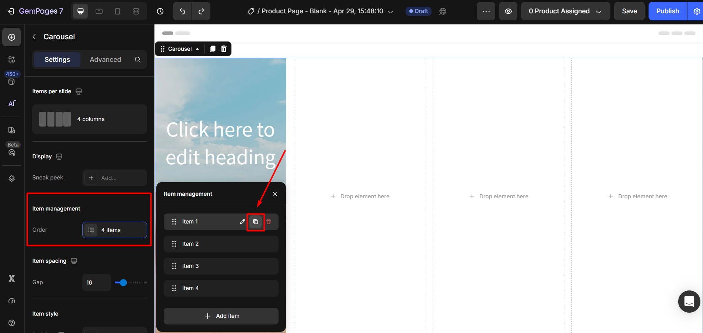Preview page with the eye icon

pos(508,11)
